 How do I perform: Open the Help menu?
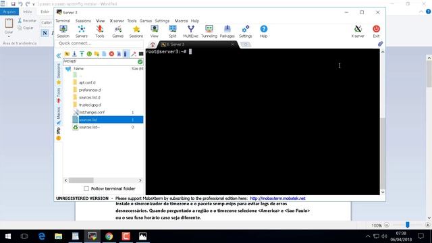(195, 21)
